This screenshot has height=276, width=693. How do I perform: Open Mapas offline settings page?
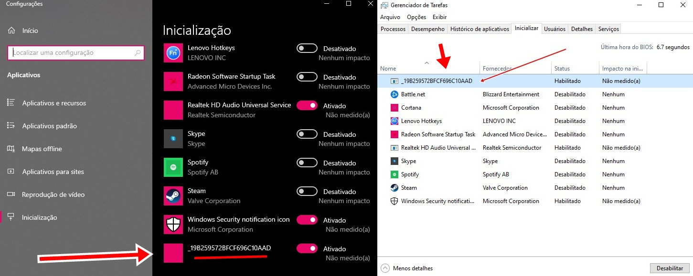click(42, 149)
